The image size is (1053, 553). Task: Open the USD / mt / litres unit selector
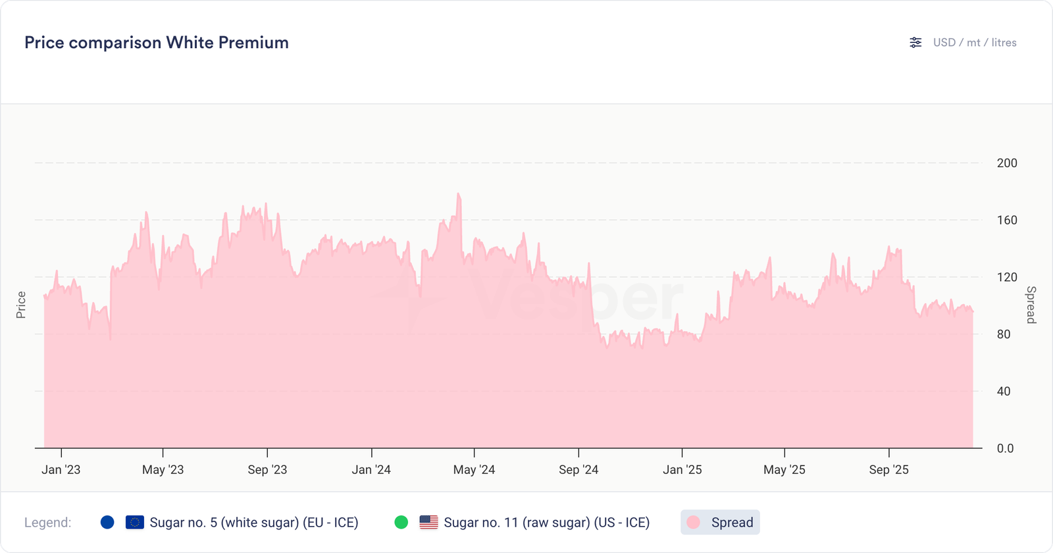tap(974, 43)
